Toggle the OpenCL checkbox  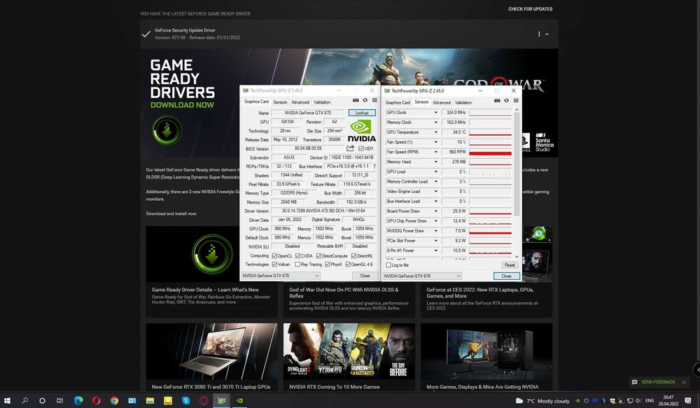point(274,255)
